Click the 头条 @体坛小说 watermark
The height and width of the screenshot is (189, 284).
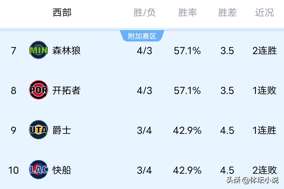point(252,180)
